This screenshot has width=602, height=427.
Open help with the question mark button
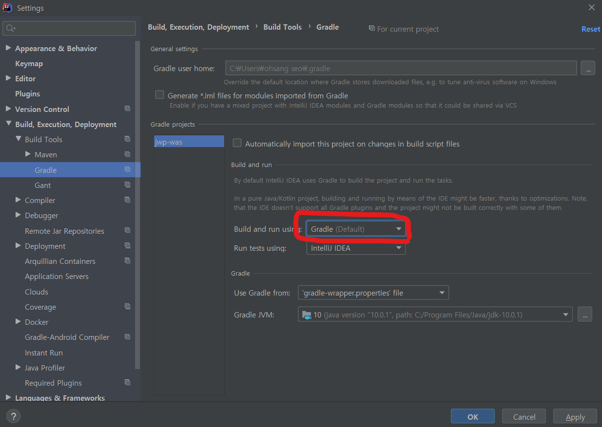[x=13, y=416]
